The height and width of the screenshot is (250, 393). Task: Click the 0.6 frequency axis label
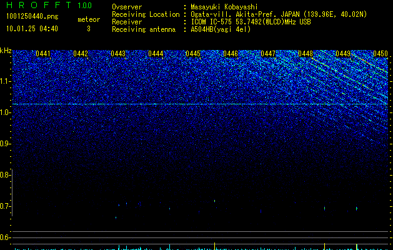point(5,237)
